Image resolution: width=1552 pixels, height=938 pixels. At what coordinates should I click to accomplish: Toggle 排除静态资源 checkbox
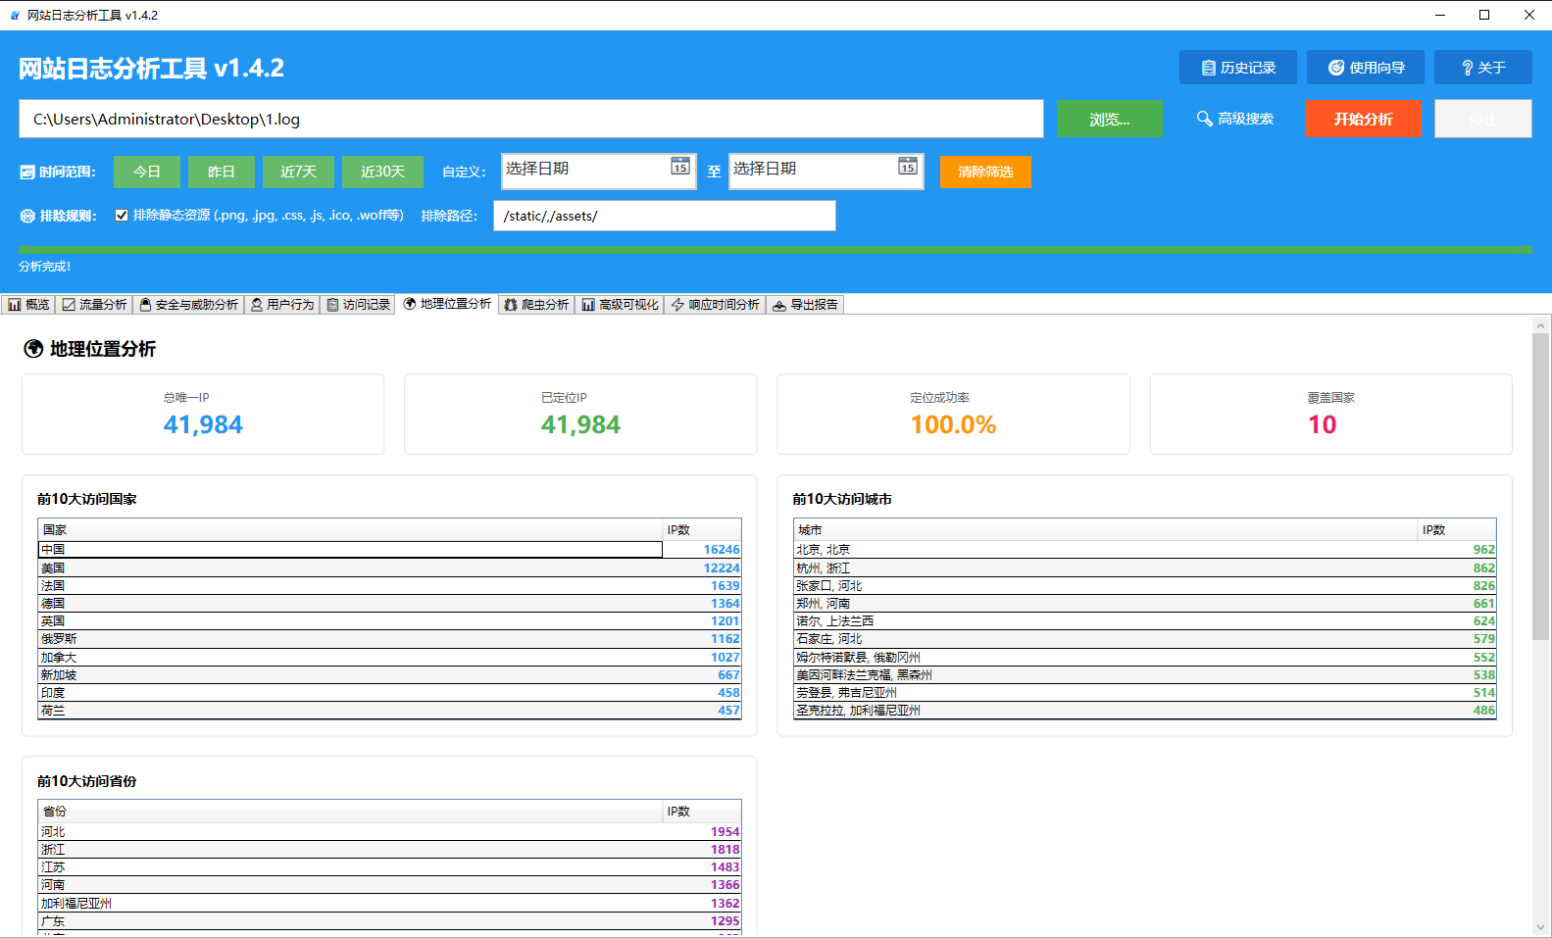point(122,216)
